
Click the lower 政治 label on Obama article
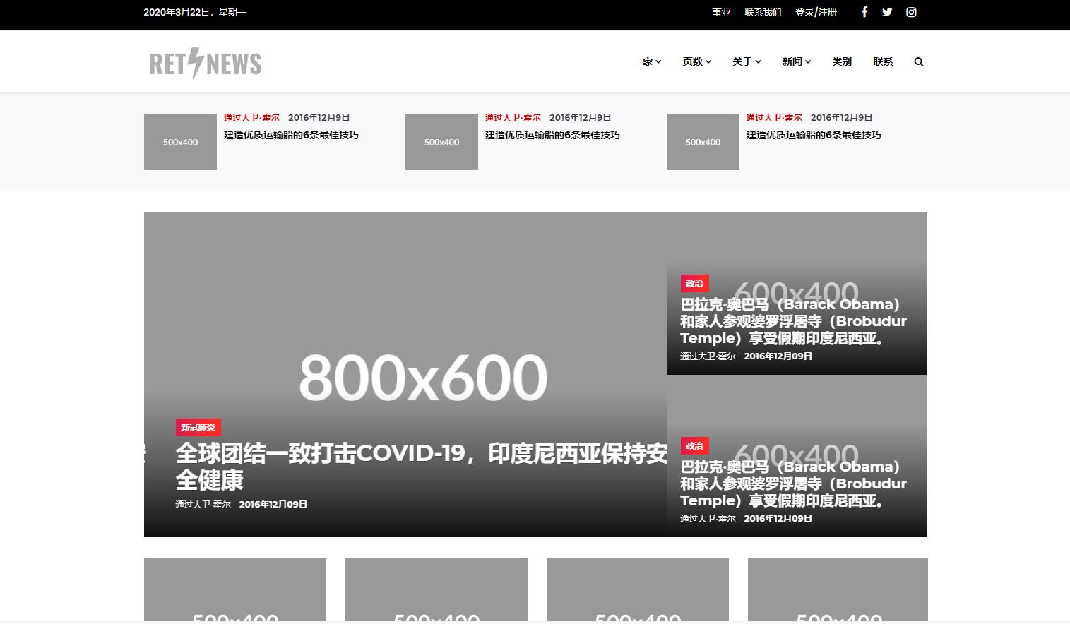coord(694,445)
